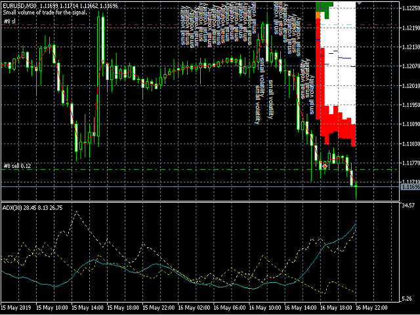Click the 'Small volume of trade for the signal.' comment

45,12
